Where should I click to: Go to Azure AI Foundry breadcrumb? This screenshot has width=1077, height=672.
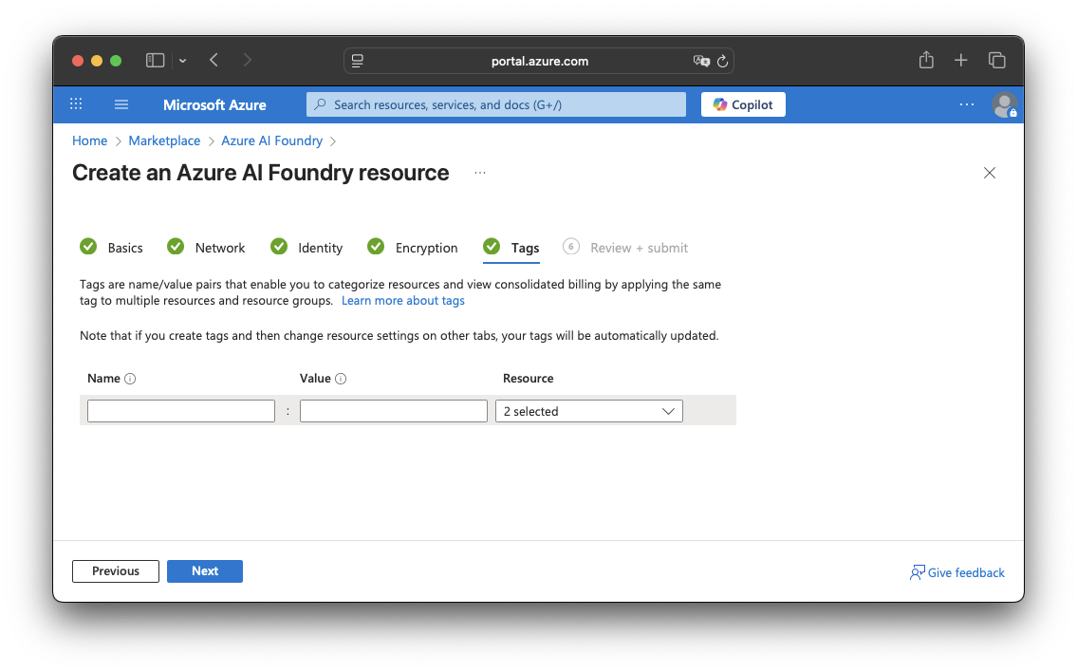tap(272, 140)
